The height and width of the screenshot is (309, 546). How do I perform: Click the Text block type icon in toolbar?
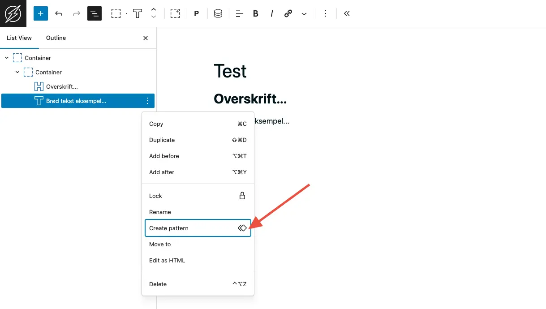138,13
